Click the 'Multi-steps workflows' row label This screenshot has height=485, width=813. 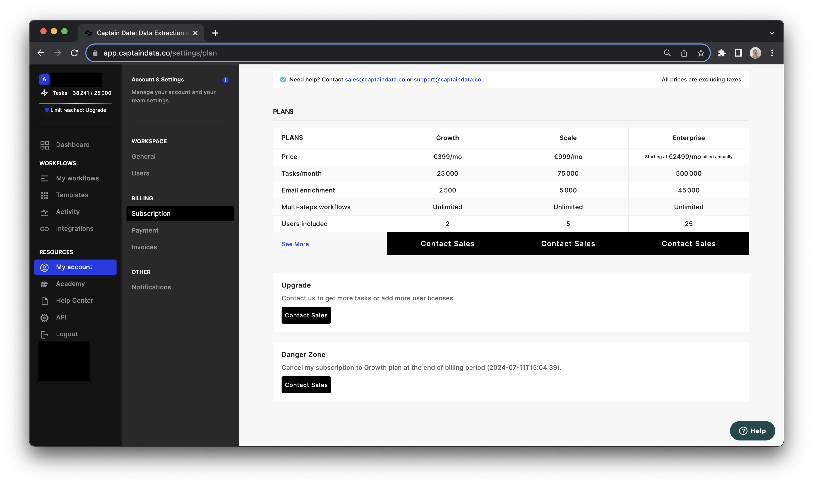coord(316,207)
